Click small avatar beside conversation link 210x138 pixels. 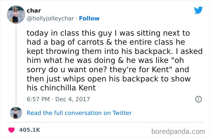[16, 113]
